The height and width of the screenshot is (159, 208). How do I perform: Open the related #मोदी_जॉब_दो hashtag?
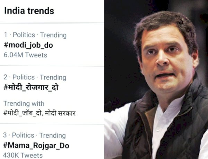(22, 113)
